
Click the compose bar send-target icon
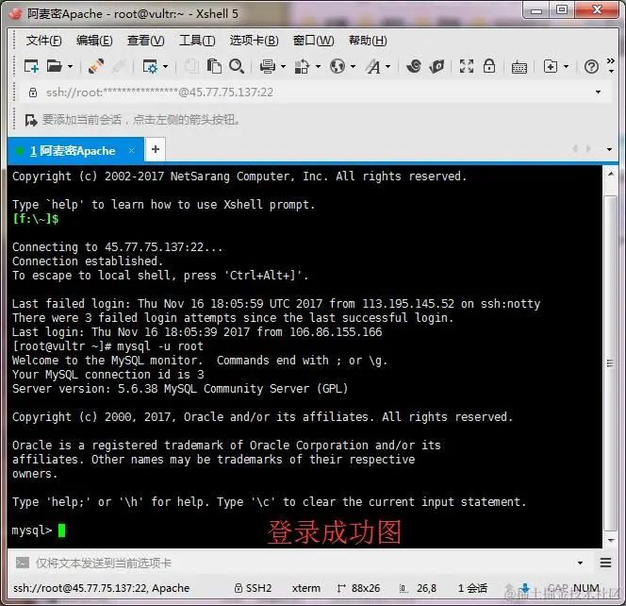[23, 563]
